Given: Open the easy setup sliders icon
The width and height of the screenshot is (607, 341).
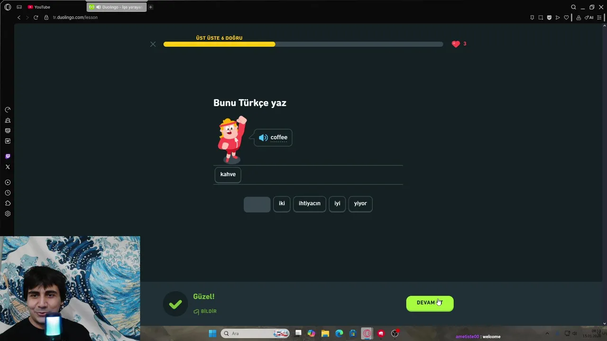Looking at the screenshot, I should [599, 18].
